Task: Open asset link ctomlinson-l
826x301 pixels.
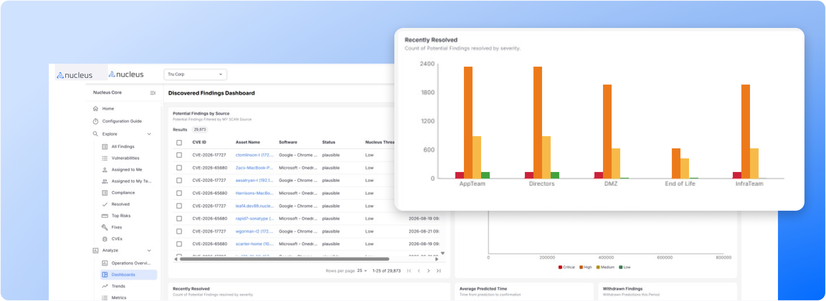Action: (x=255, y=155)
